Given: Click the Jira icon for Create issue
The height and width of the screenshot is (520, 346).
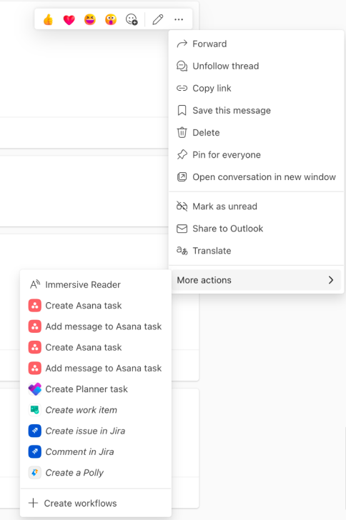Looking at the screenshot, I should pos(35,431).
